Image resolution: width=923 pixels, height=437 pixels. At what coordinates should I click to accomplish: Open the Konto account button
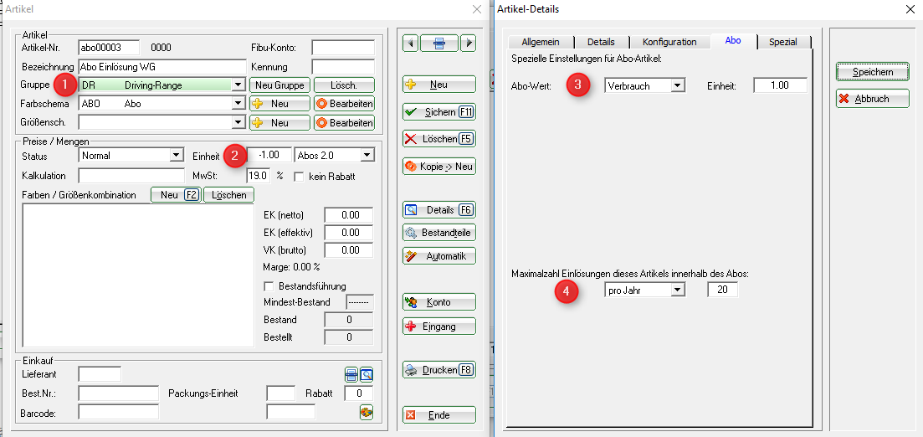(439, 302)
